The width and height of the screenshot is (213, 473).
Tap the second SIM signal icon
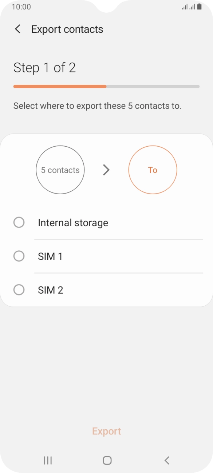point(192,6)
